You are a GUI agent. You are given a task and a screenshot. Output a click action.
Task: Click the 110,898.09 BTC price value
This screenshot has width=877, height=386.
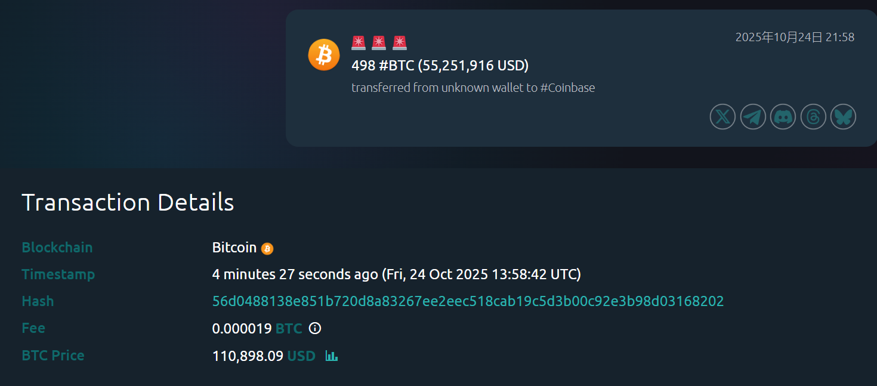248,356
